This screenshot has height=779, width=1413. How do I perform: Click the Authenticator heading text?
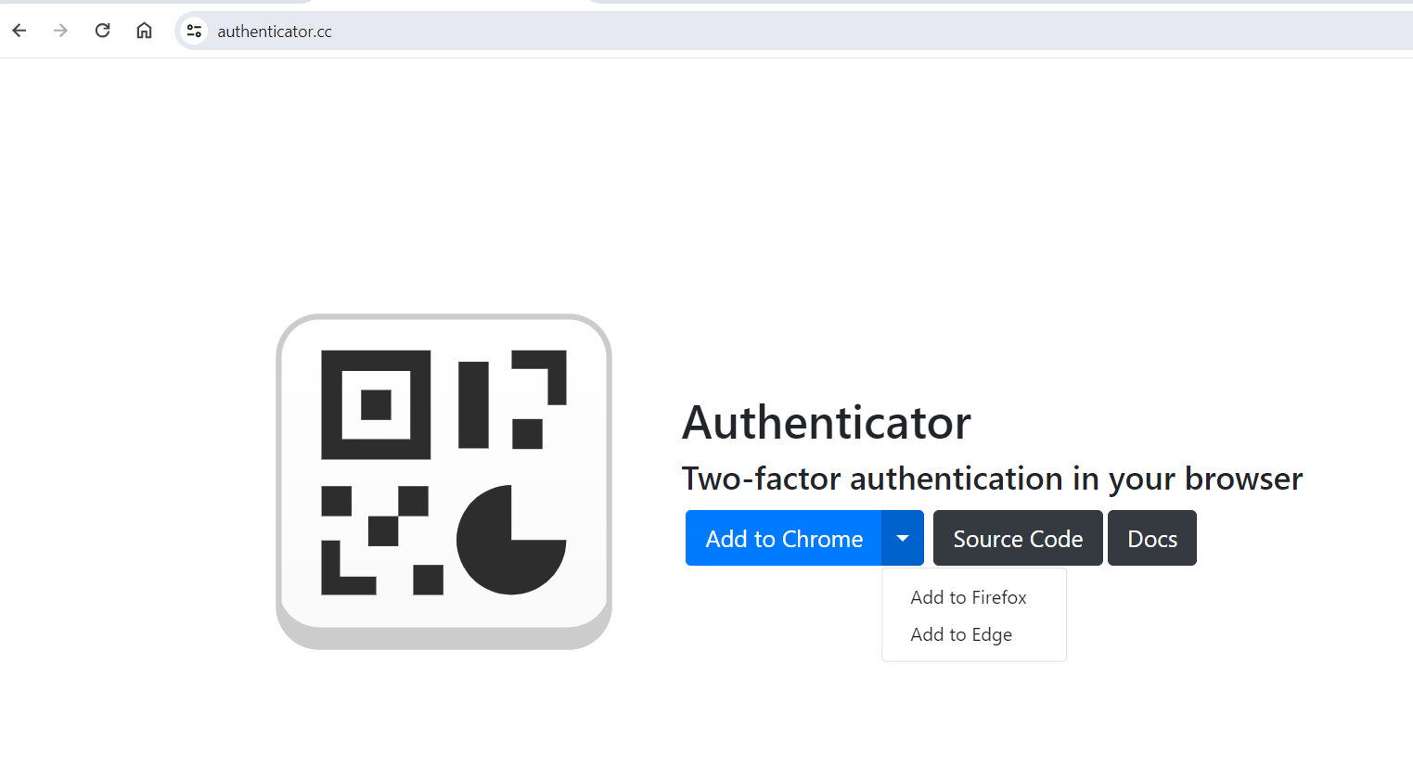(827, 422)
